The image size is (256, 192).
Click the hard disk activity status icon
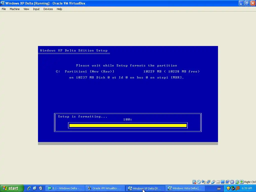(194, 182)
